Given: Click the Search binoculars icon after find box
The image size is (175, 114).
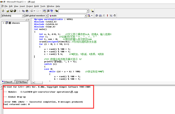Looking at the screenshot, I should [92, 11].
